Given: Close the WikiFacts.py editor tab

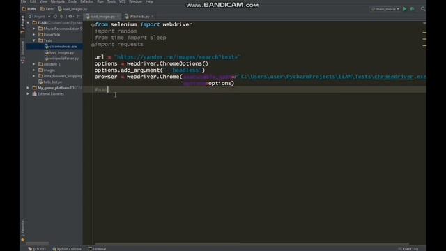Looking at the screenshot, I should click(153, 17).
